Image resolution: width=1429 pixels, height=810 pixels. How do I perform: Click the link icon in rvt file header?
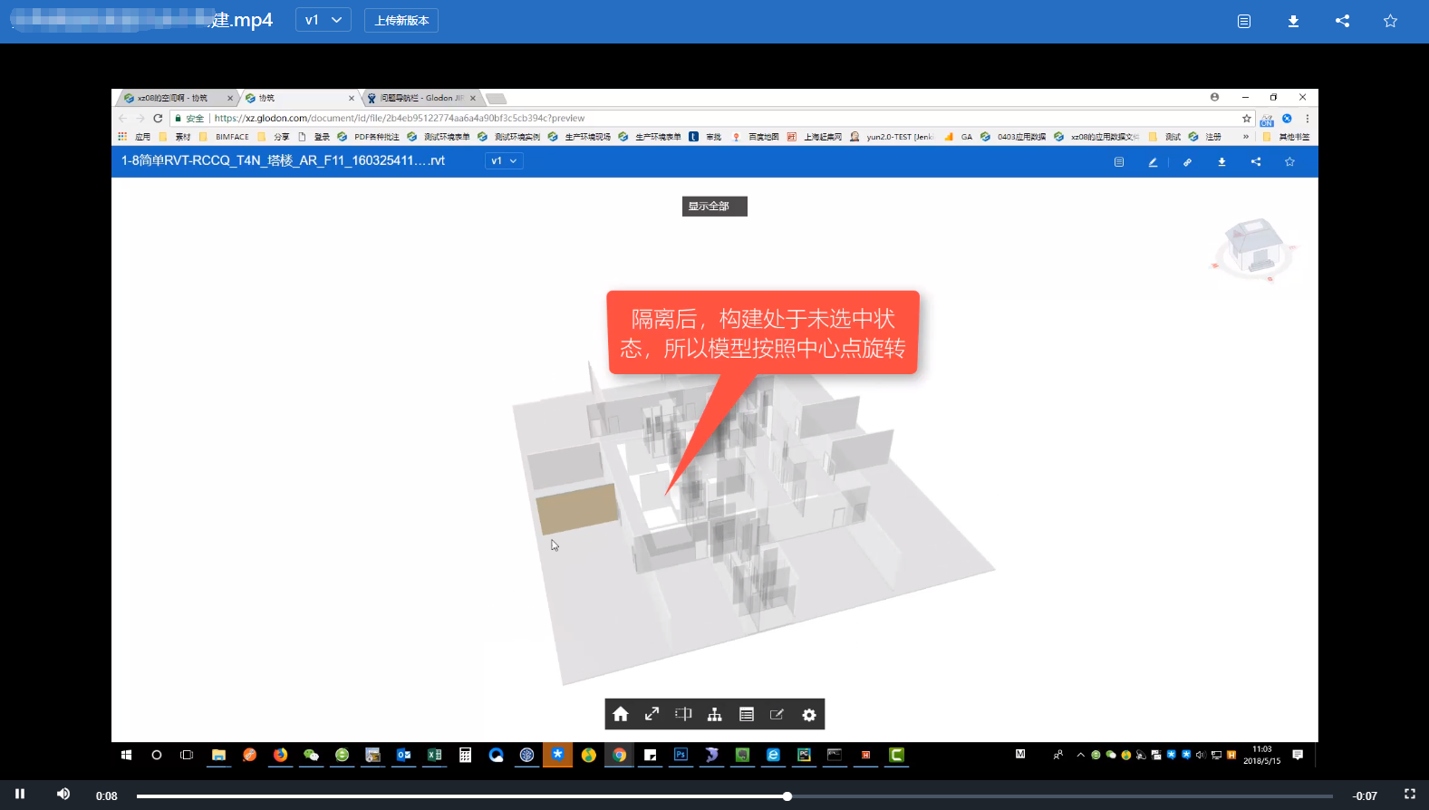coord(1187,161)
